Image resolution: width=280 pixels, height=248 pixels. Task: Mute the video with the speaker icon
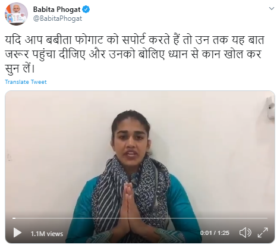click(x=245, y=233)
